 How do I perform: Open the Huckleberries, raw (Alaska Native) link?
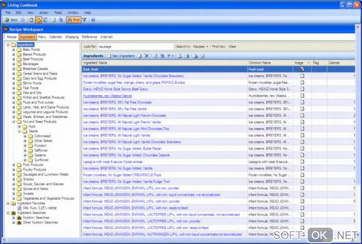tap(107, 96)
